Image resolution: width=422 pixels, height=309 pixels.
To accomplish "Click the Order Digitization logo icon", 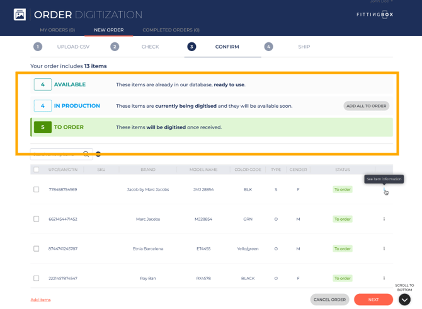I will pyautogui.click(x=20, y=15).
